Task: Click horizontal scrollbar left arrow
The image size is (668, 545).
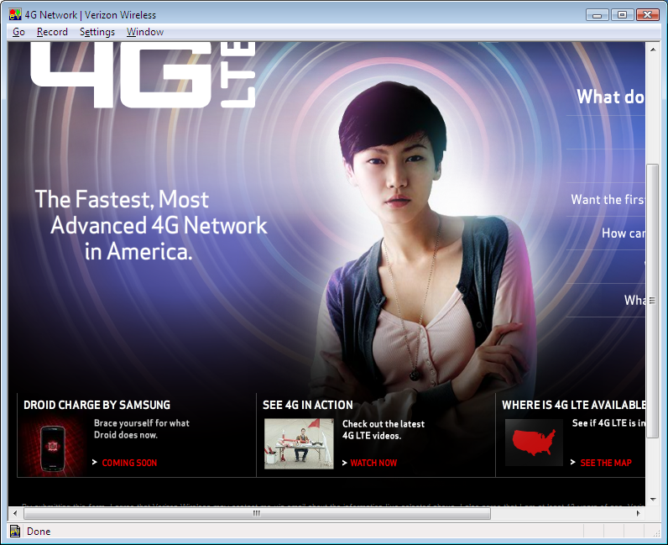Action: 15,513
